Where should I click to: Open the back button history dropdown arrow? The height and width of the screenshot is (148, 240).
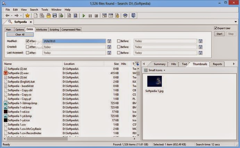coord(11,16)
